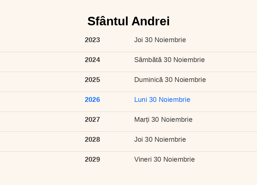
Task: Click the Sâmbătă 30 Noiembrie date text
Action: tap(169, 60)
